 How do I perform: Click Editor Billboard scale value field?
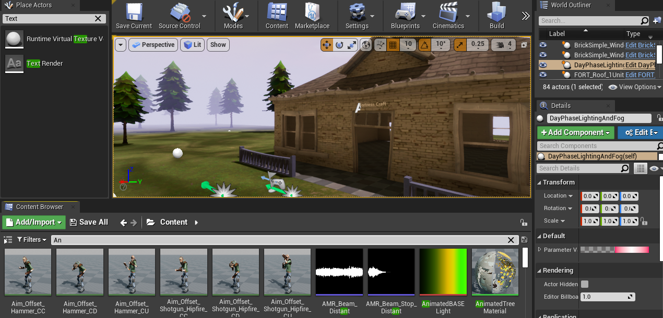point(608,297)
